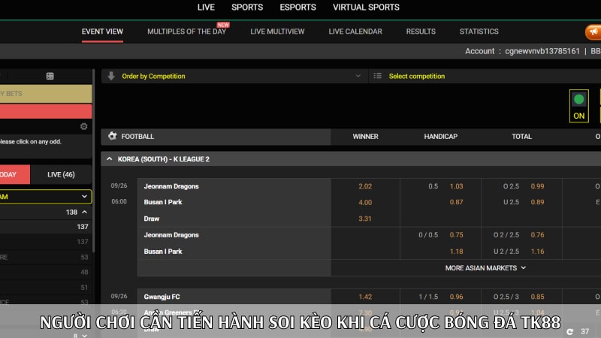Viewport: 601px width, 338px height.
Task: Select Busan I Park winner odds 4.00
Action: point(365,202)
